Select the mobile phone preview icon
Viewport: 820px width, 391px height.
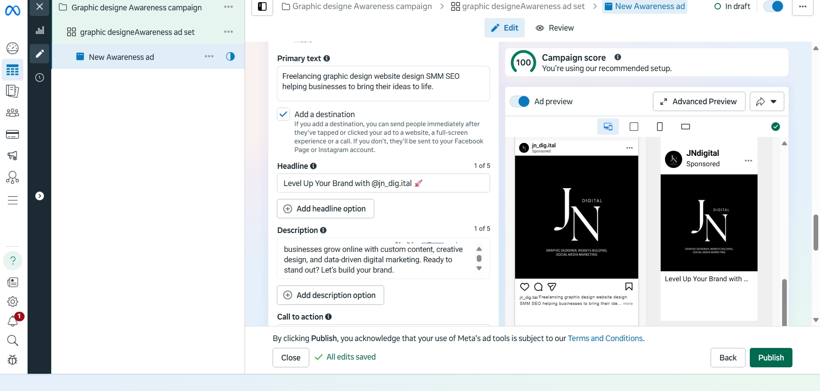[x=659, y=127]
